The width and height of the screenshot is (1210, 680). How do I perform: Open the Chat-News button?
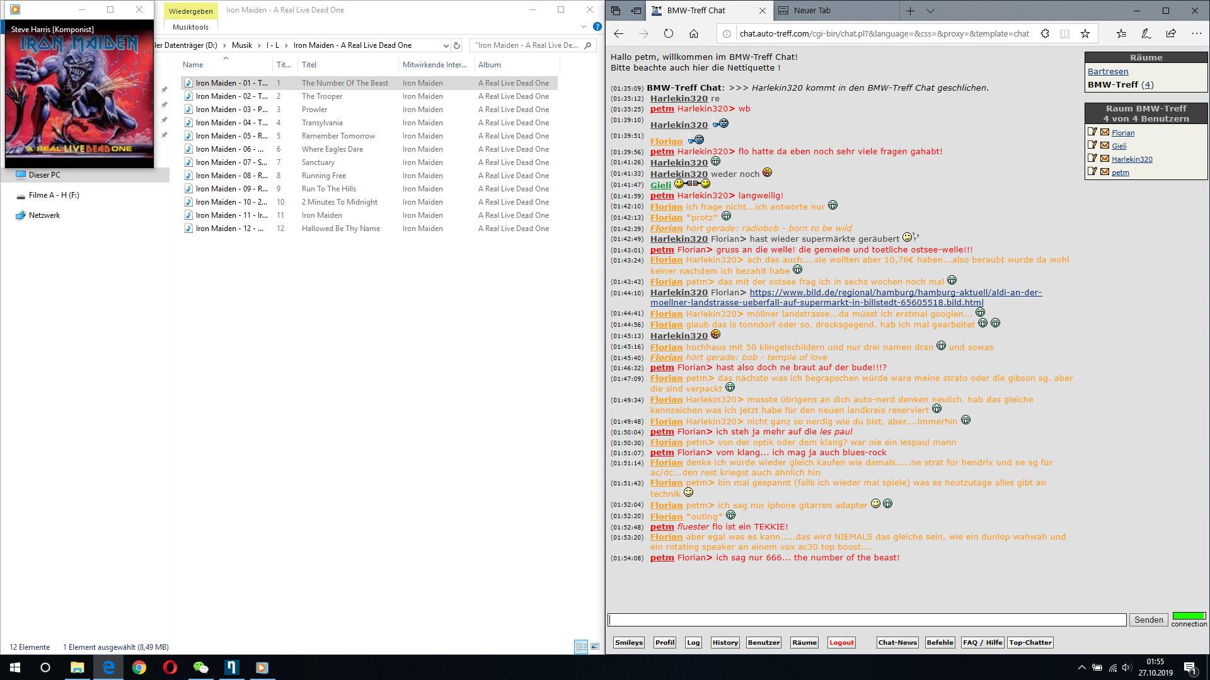click(x=897, y=642)
